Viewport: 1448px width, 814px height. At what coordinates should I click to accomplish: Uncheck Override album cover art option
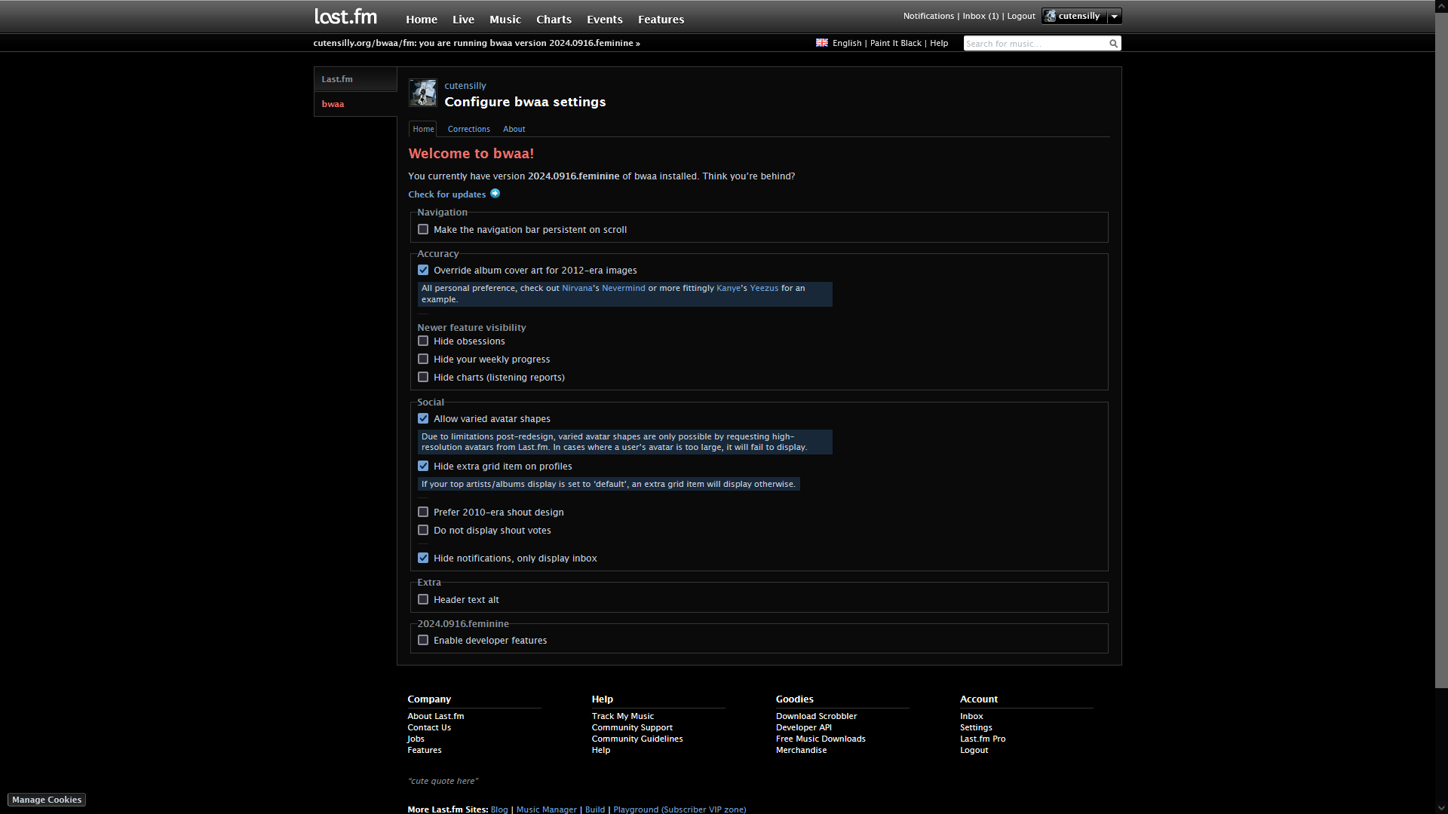[x=423, y=271]
